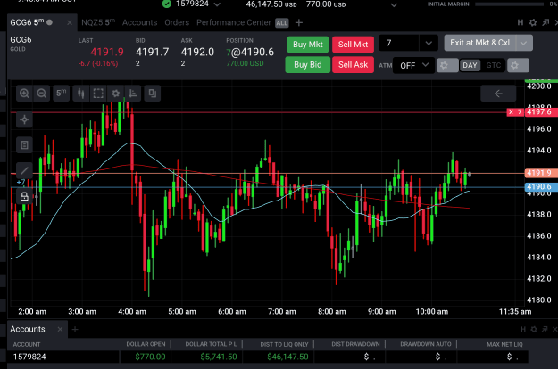558x369 pixels.
Task: Click the +7 position marker on chart
Action: pyautogui.click(x=21, y=183)
